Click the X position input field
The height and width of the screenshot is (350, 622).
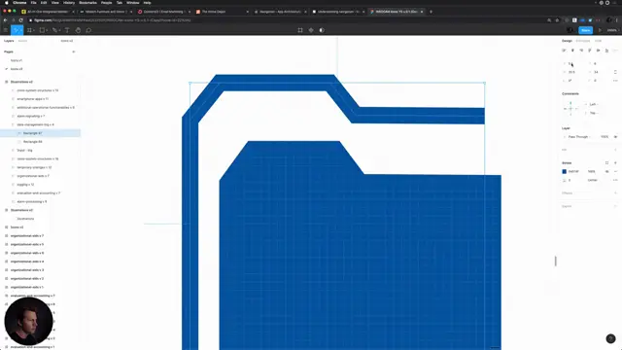click(x=574, y=63)
